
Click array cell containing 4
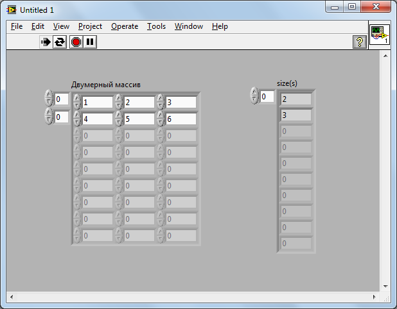[x=98, y=119]
